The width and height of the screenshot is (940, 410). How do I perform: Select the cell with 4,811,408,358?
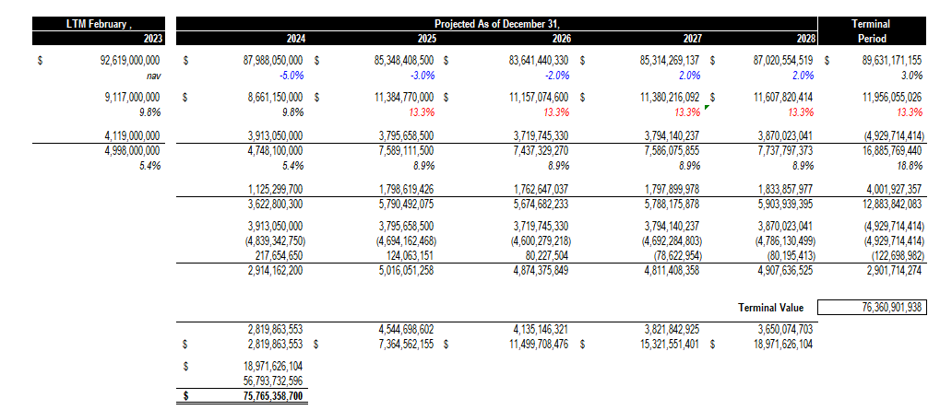click(672, 270)
